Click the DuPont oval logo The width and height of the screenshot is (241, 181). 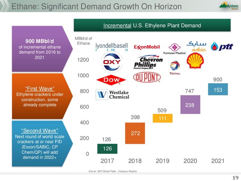(x=147, y=77)
